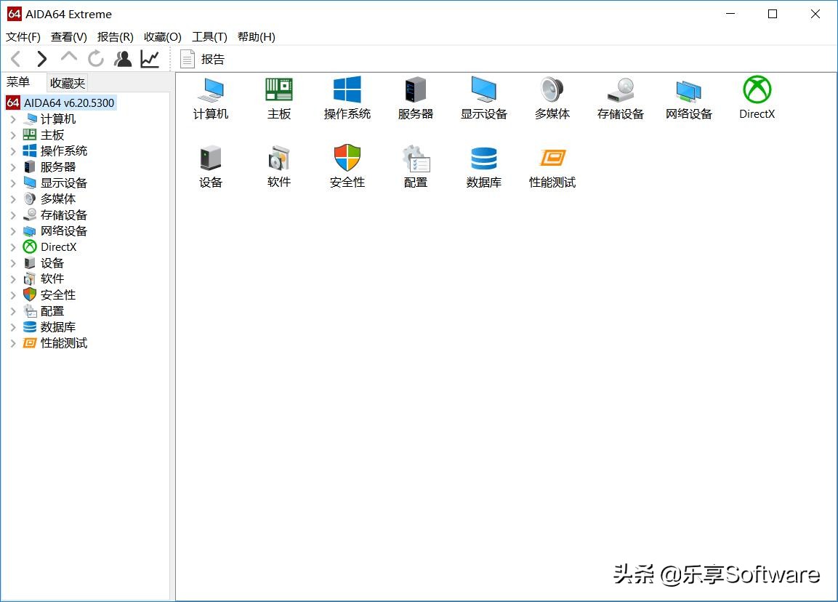Image resolution: width=838 pixels, height=602 pixels.
Task: Select the AIDA64 v6.20.5300 root item
Action: point(69,103)
